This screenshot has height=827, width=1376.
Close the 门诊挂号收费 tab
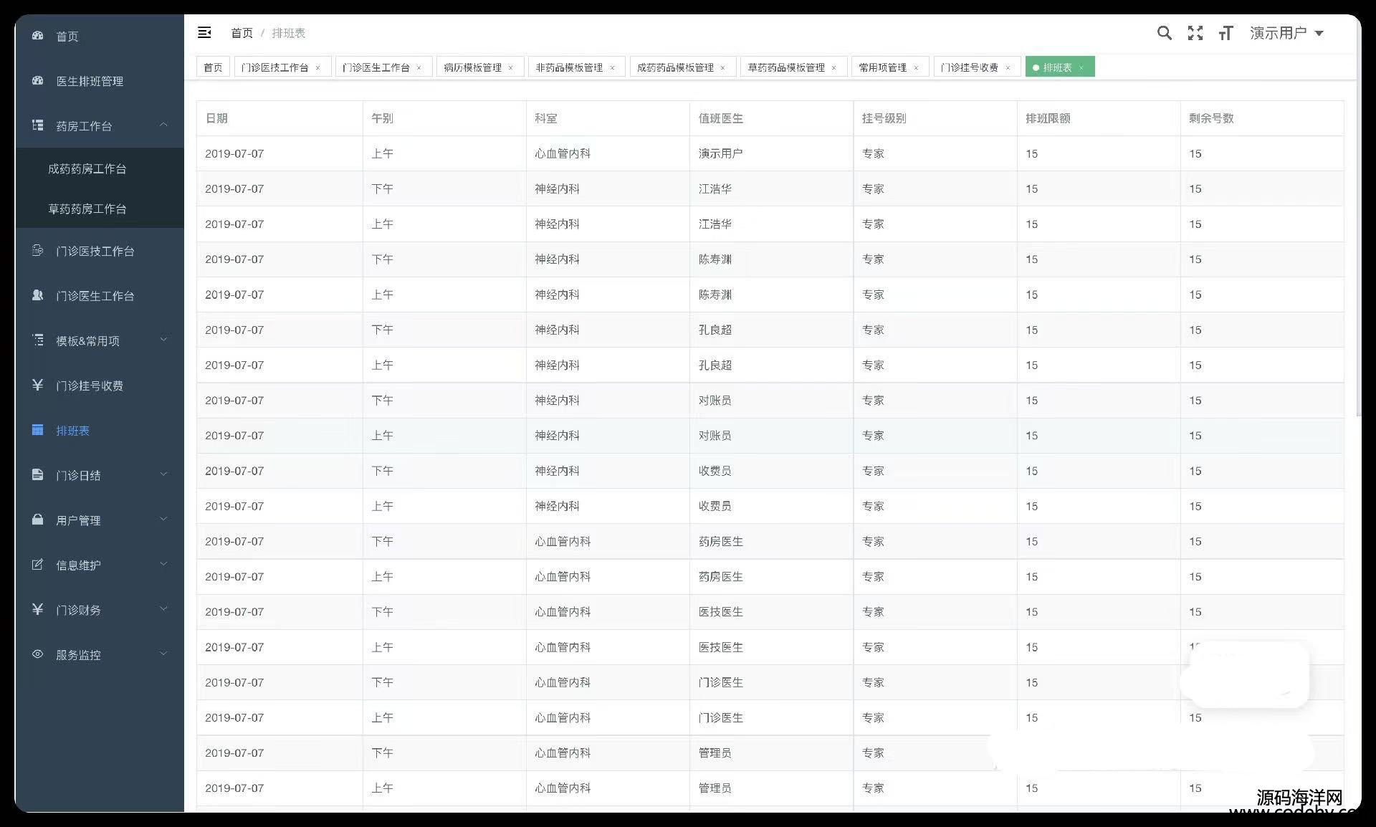[x=1008, y=68]
